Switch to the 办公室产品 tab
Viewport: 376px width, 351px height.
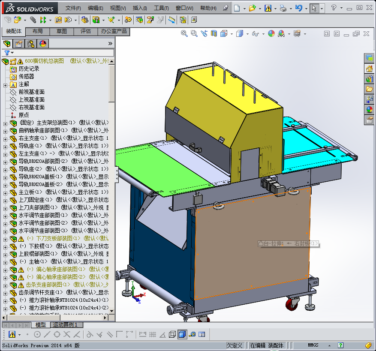(114, 31)
